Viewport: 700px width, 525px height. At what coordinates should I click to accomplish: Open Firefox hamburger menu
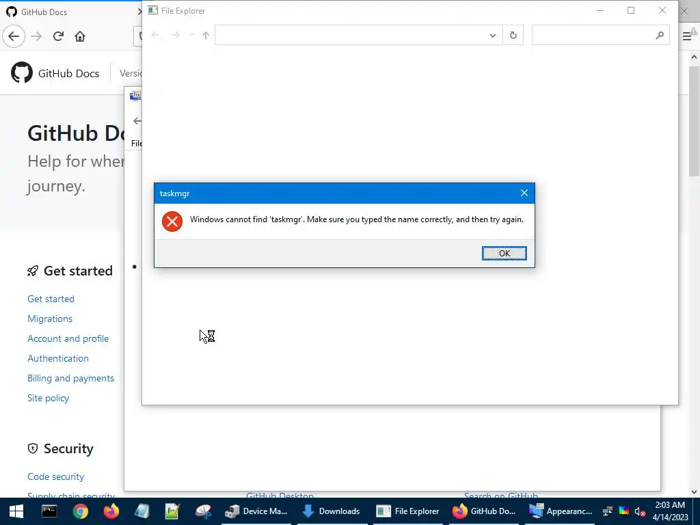[x=686, y=36]
